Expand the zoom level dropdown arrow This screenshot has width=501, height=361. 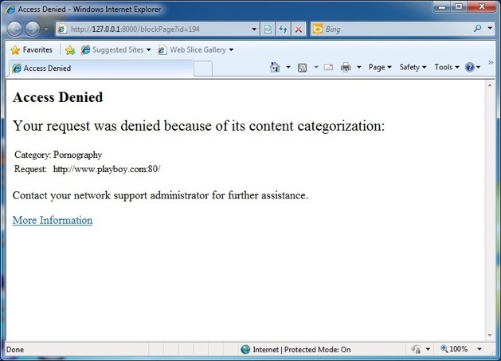(479, 349)
